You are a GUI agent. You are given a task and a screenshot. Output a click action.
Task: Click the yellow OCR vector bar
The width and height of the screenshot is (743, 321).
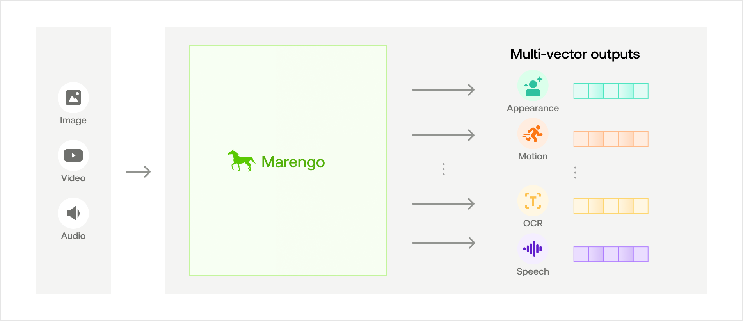611,206
